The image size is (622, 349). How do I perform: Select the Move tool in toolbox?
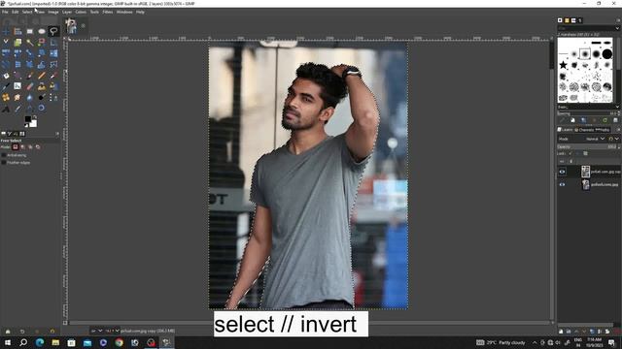click(x=6, y=31)
